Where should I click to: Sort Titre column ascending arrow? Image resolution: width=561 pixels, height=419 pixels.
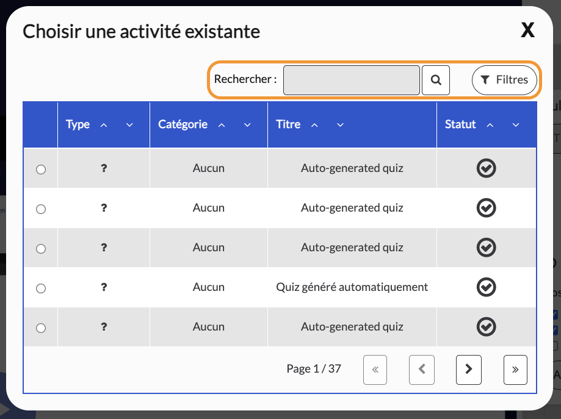point(314,125)
